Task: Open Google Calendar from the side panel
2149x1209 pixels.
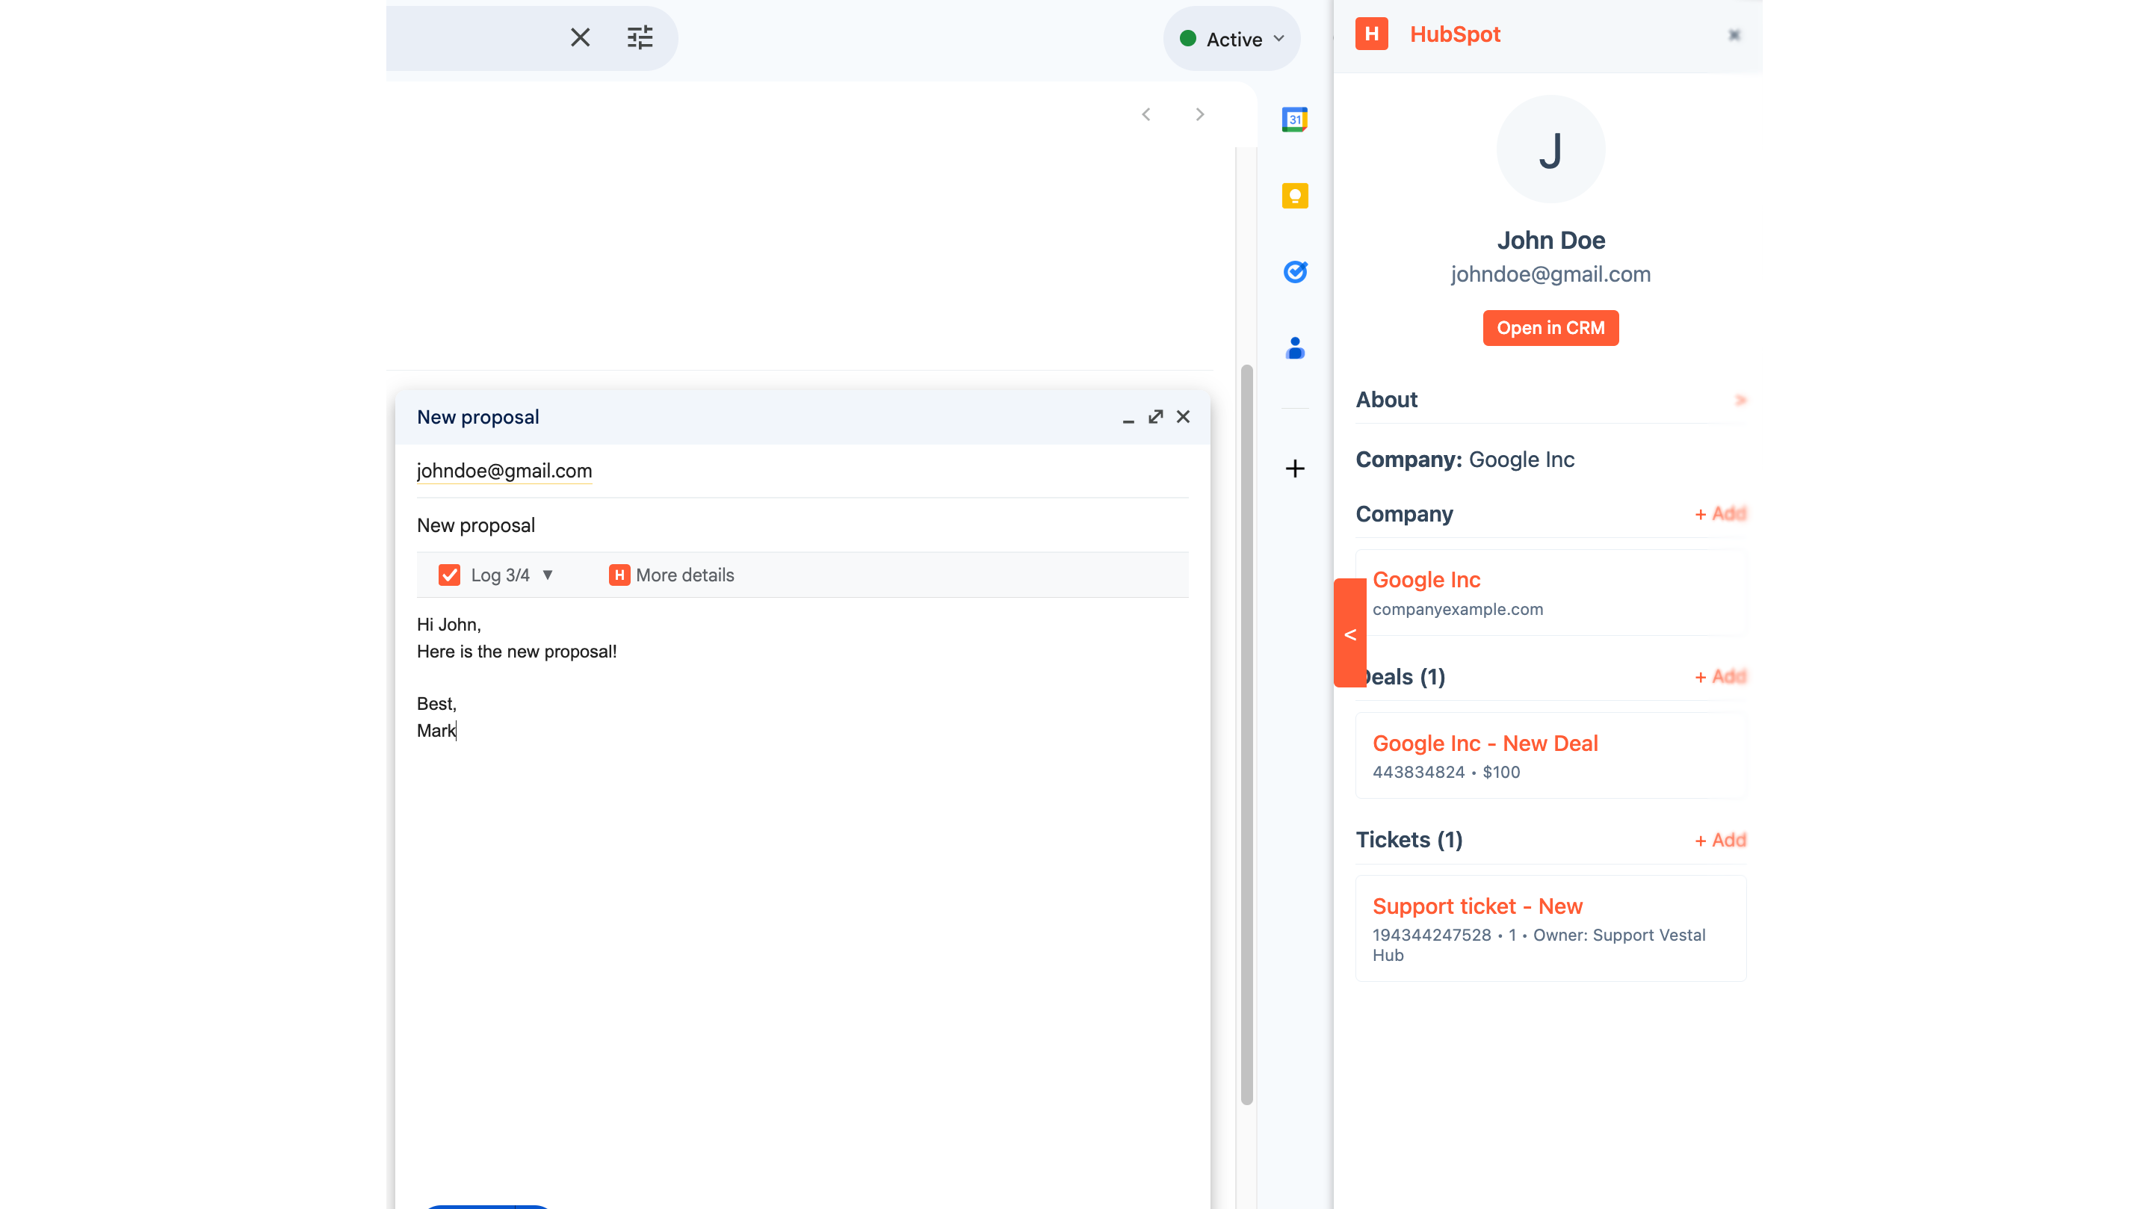Action: [1295, 120]
